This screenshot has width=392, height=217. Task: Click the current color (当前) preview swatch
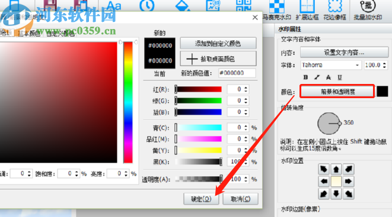click(x=160, y=61)
